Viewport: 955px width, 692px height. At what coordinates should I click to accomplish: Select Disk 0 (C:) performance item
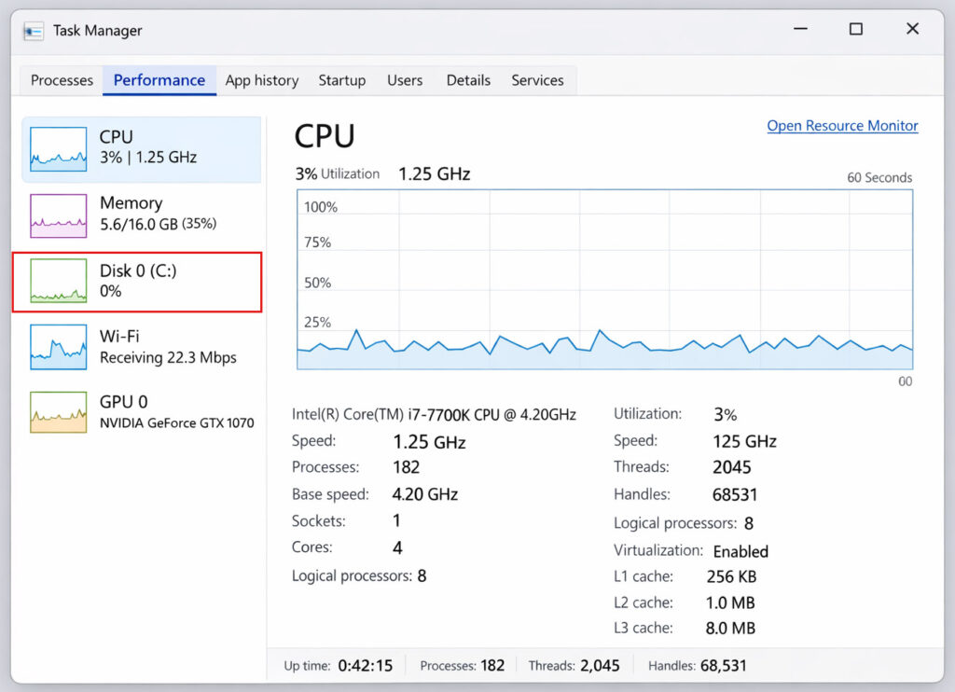coord(137,281)
